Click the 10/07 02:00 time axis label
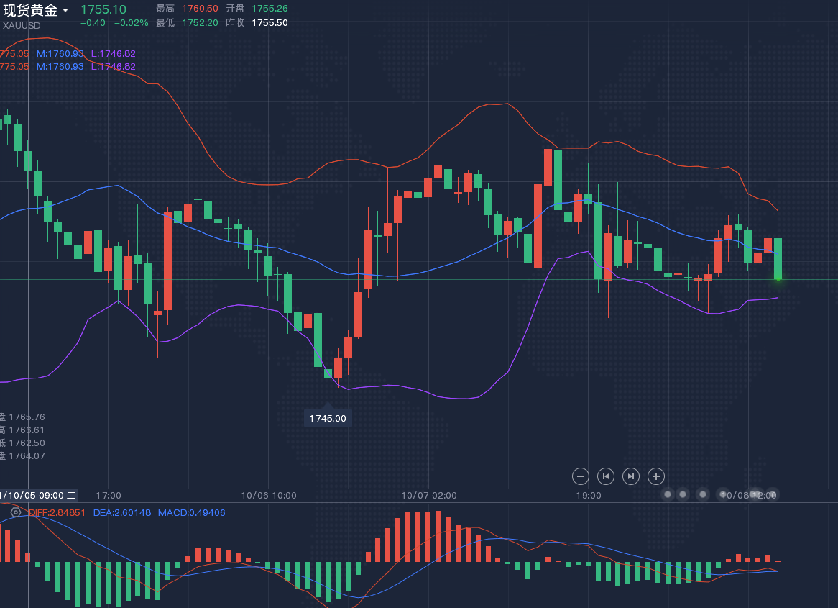Screen dimensions: 838x608 429,496
